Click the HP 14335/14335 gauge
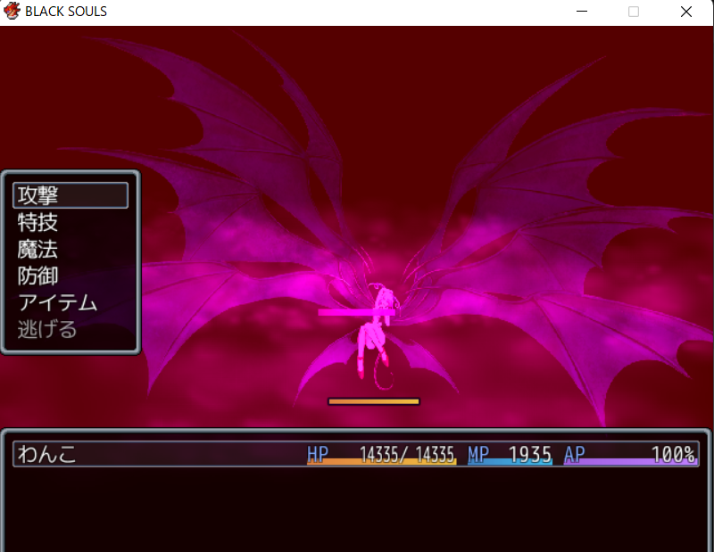The image size is (714, 552). point(382,454)
